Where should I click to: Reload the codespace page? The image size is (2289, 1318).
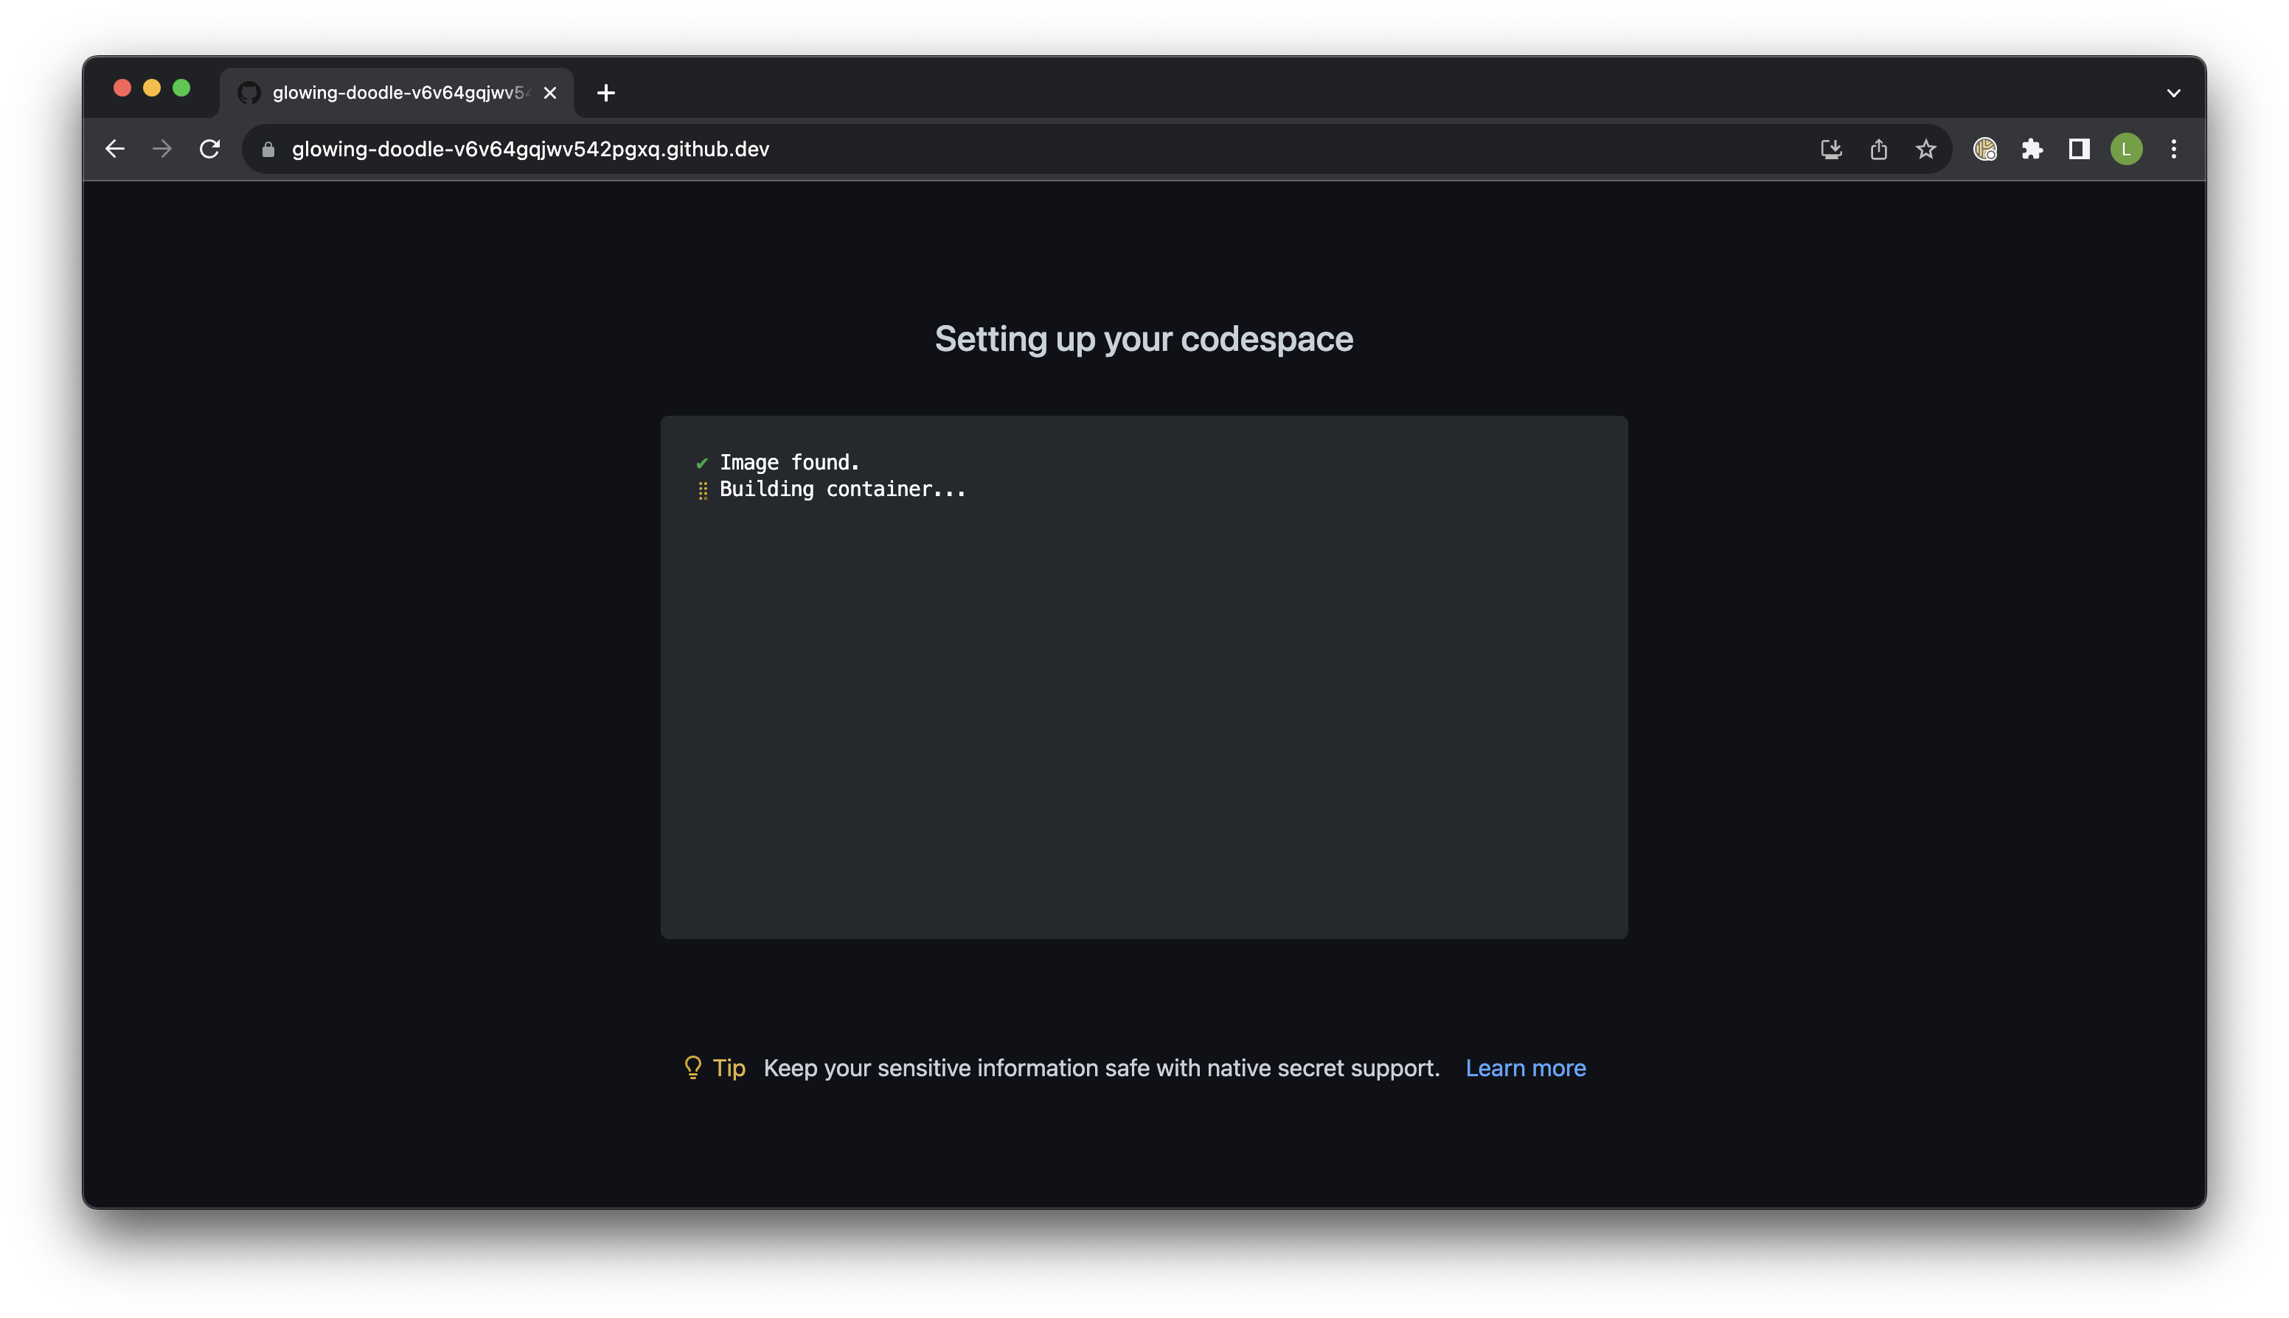[209, 150]
